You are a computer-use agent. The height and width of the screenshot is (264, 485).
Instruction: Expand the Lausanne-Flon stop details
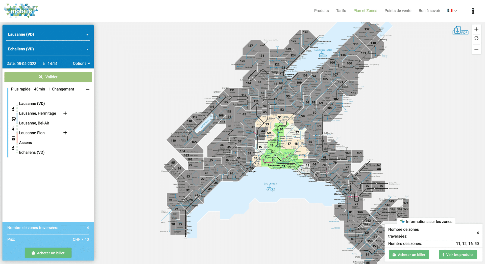[x=65, y=133]
